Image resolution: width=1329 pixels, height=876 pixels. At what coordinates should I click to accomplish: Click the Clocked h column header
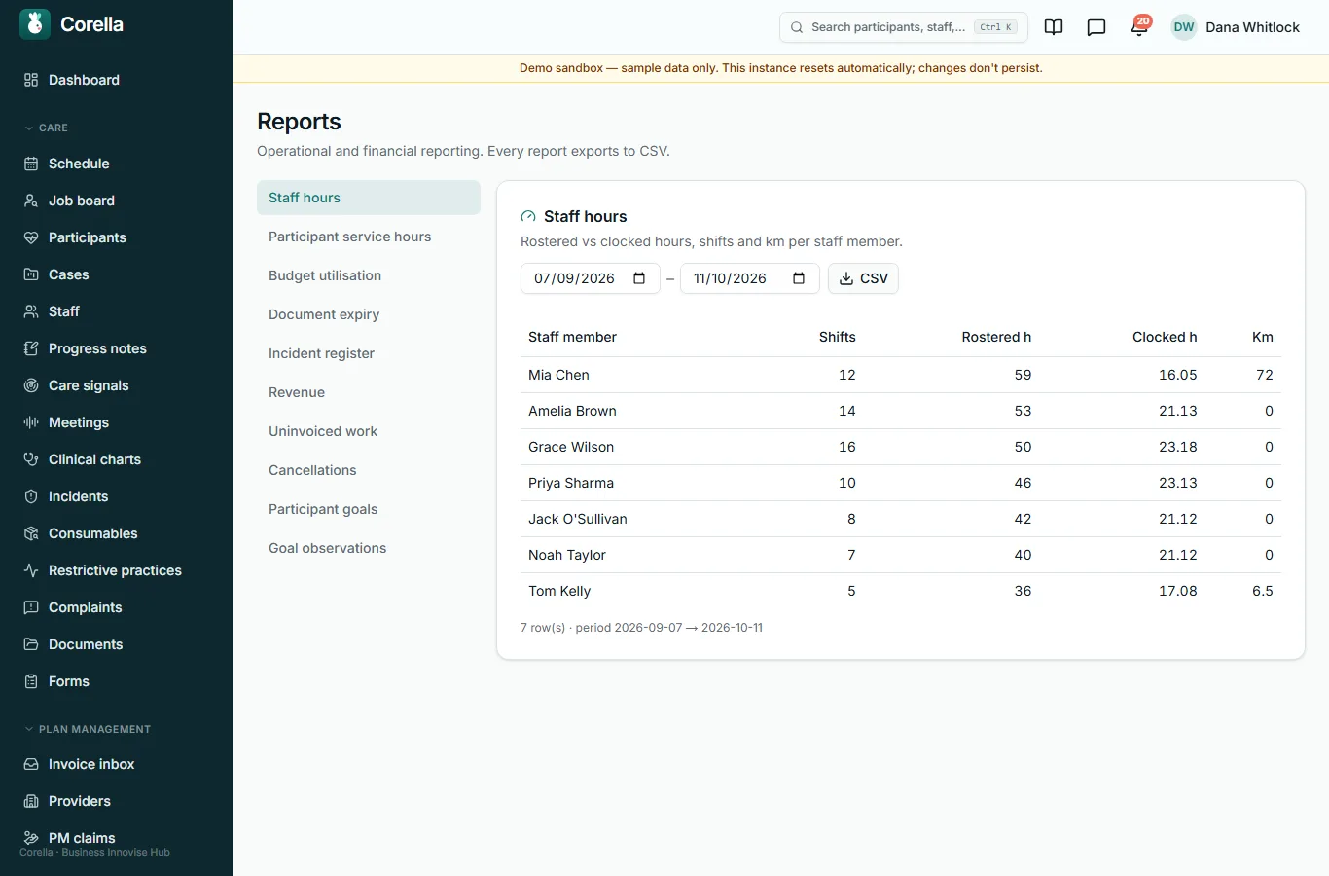pyautogui.click(x=1165, y=337)
